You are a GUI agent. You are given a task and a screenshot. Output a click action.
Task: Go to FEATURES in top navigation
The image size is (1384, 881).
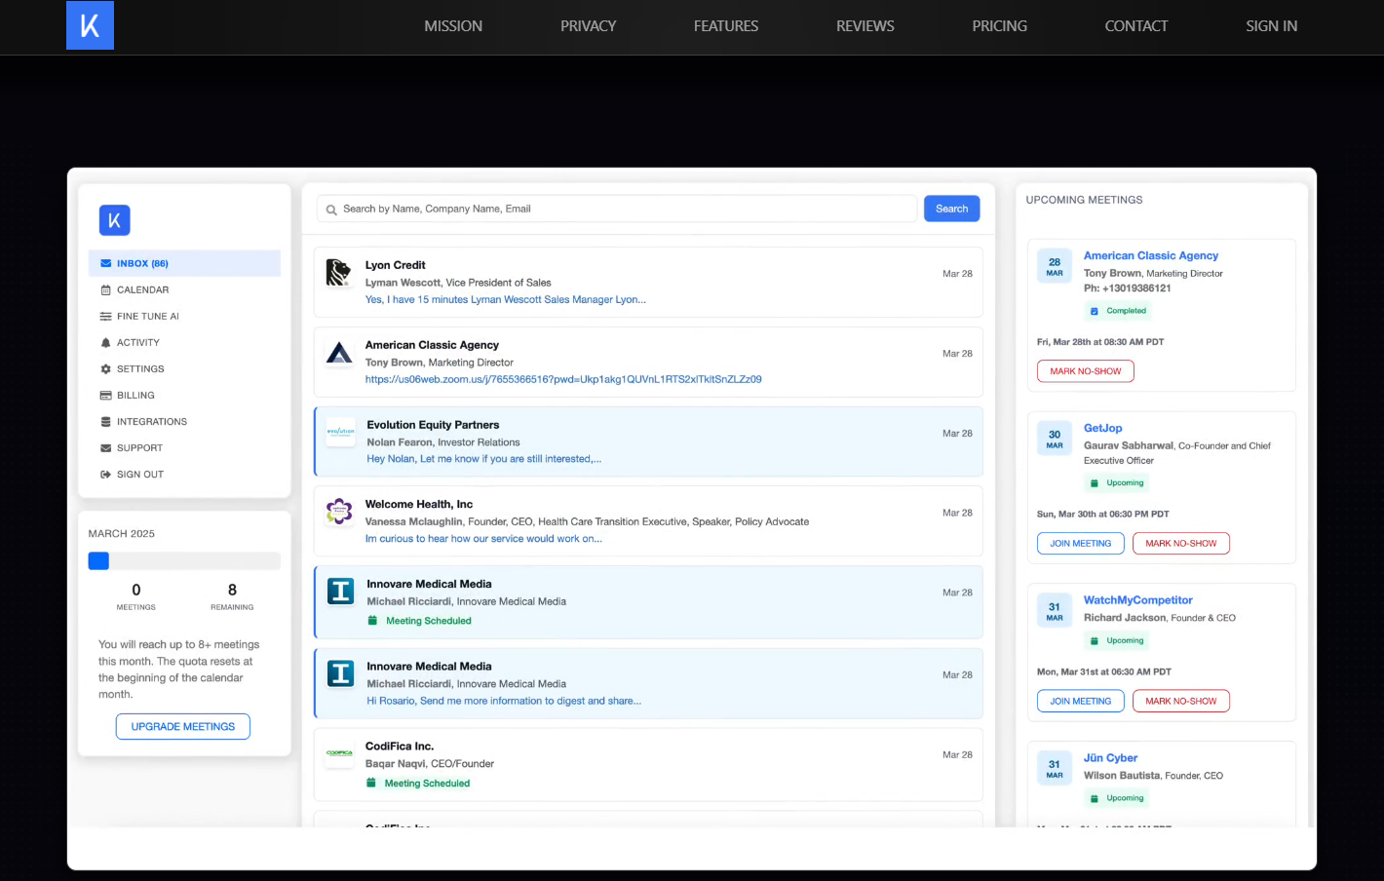click(x=726, y=26)
